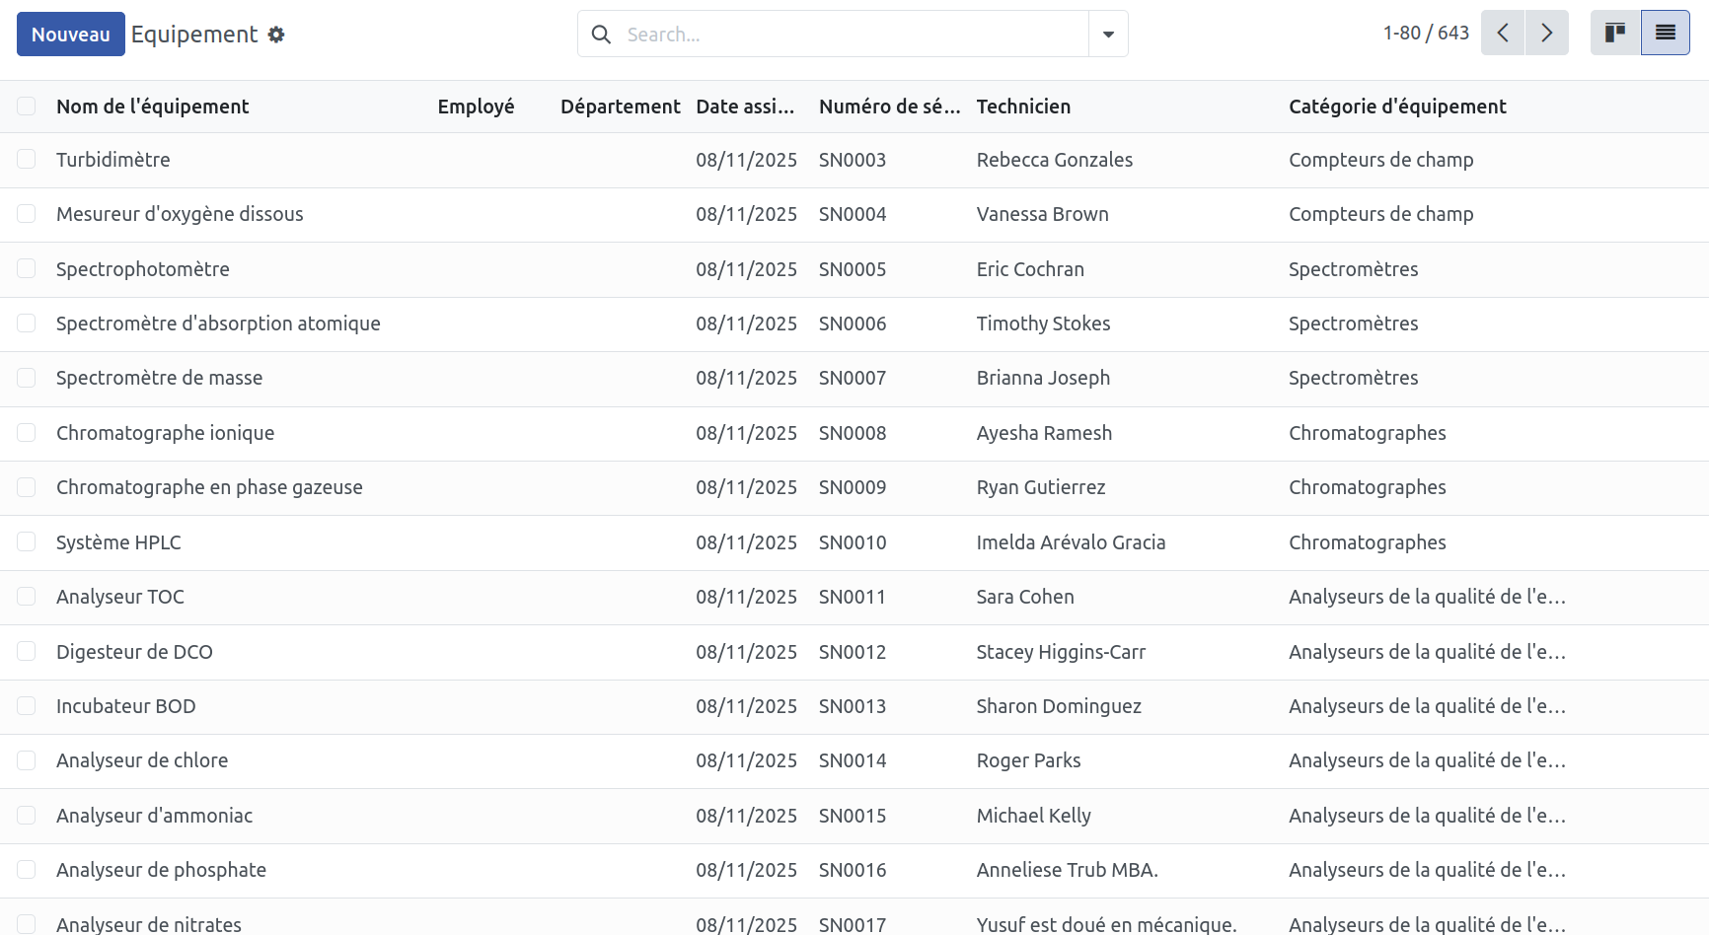Create a new record with Nouveau
1709x935 pixels.
pyautogui.click(x=71, y=35)
